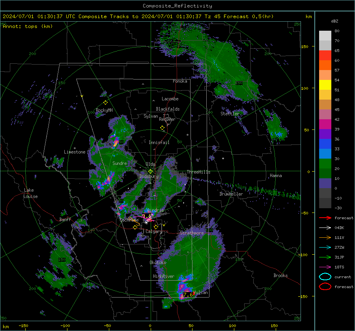Click the Composite_Reflectivity title
This screenshot has width=355, height=331.
[x=177, y=6]
